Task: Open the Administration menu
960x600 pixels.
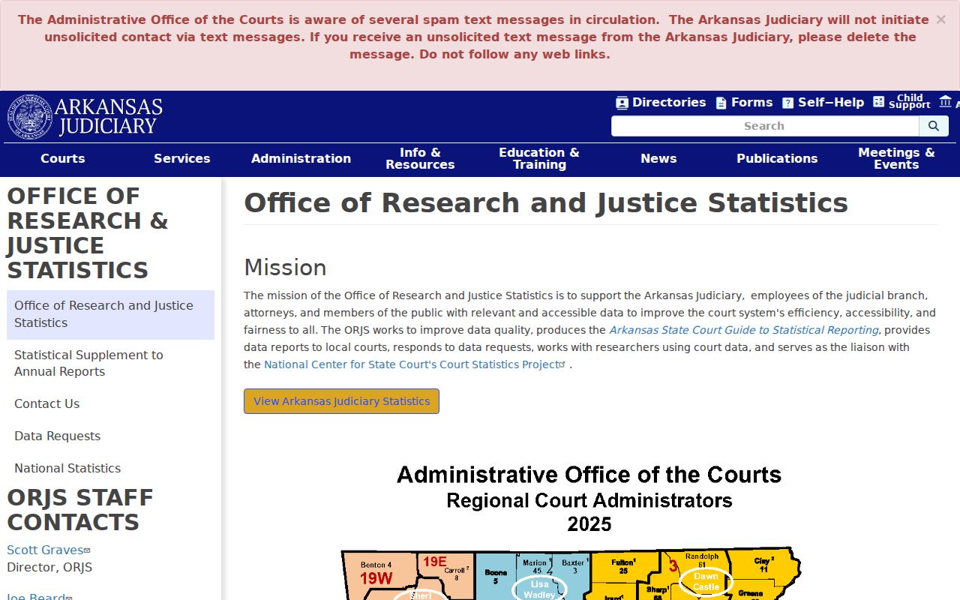Action: click(x=301, y=158)
